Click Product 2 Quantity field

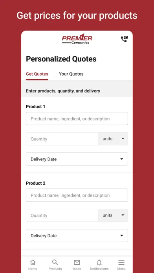tap(62, 215)
